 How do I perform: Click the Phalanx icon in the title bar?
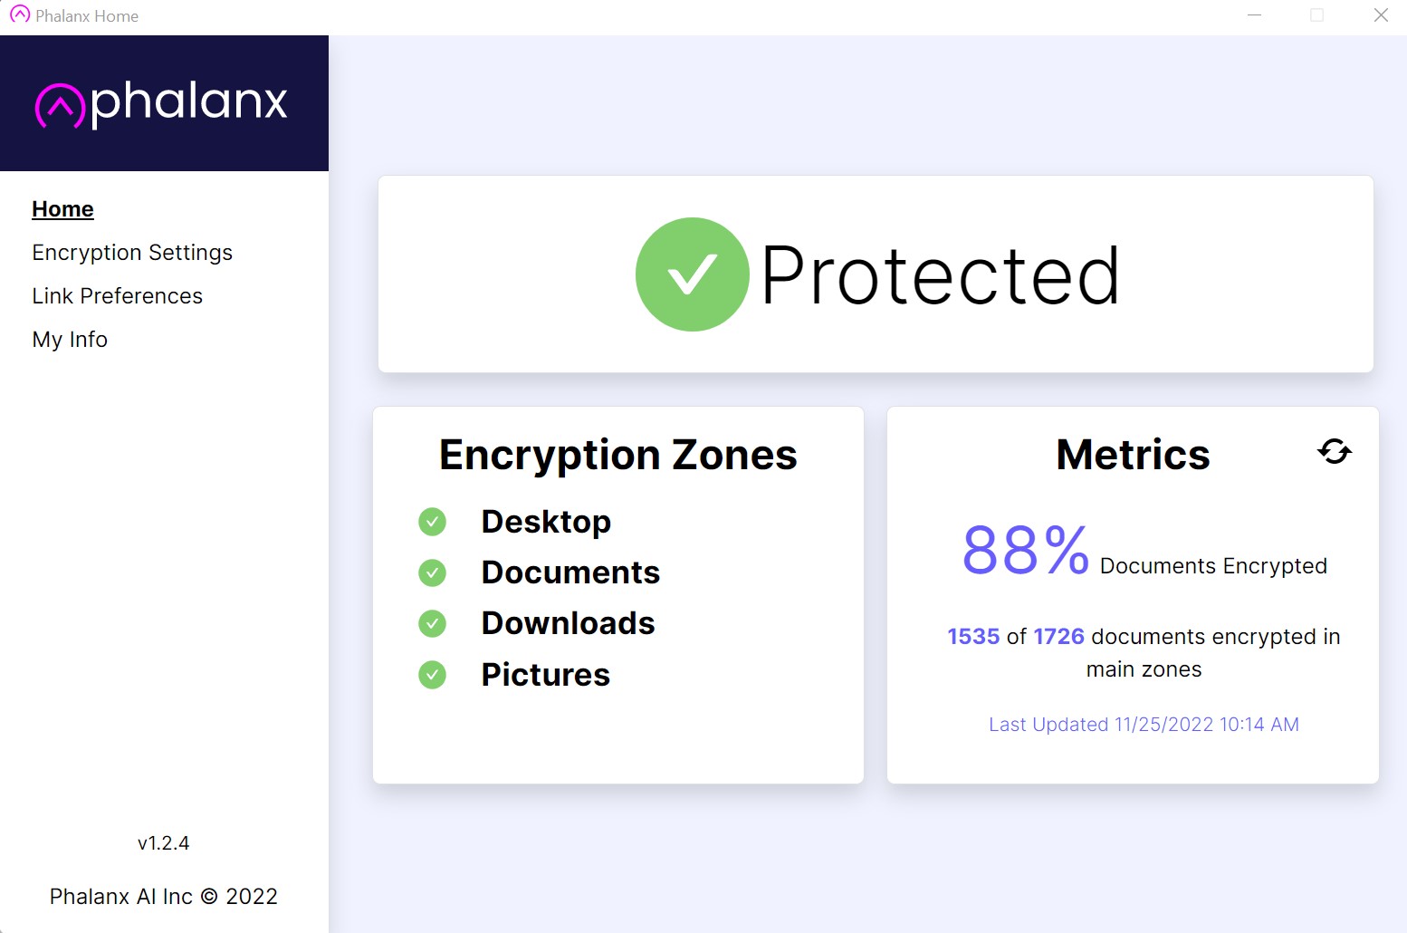20,14
